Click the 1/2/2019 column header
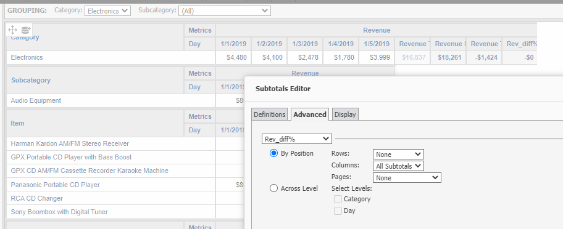Image resolution: width=563 pixels, height=229 pixels. [x=269, y=44]
